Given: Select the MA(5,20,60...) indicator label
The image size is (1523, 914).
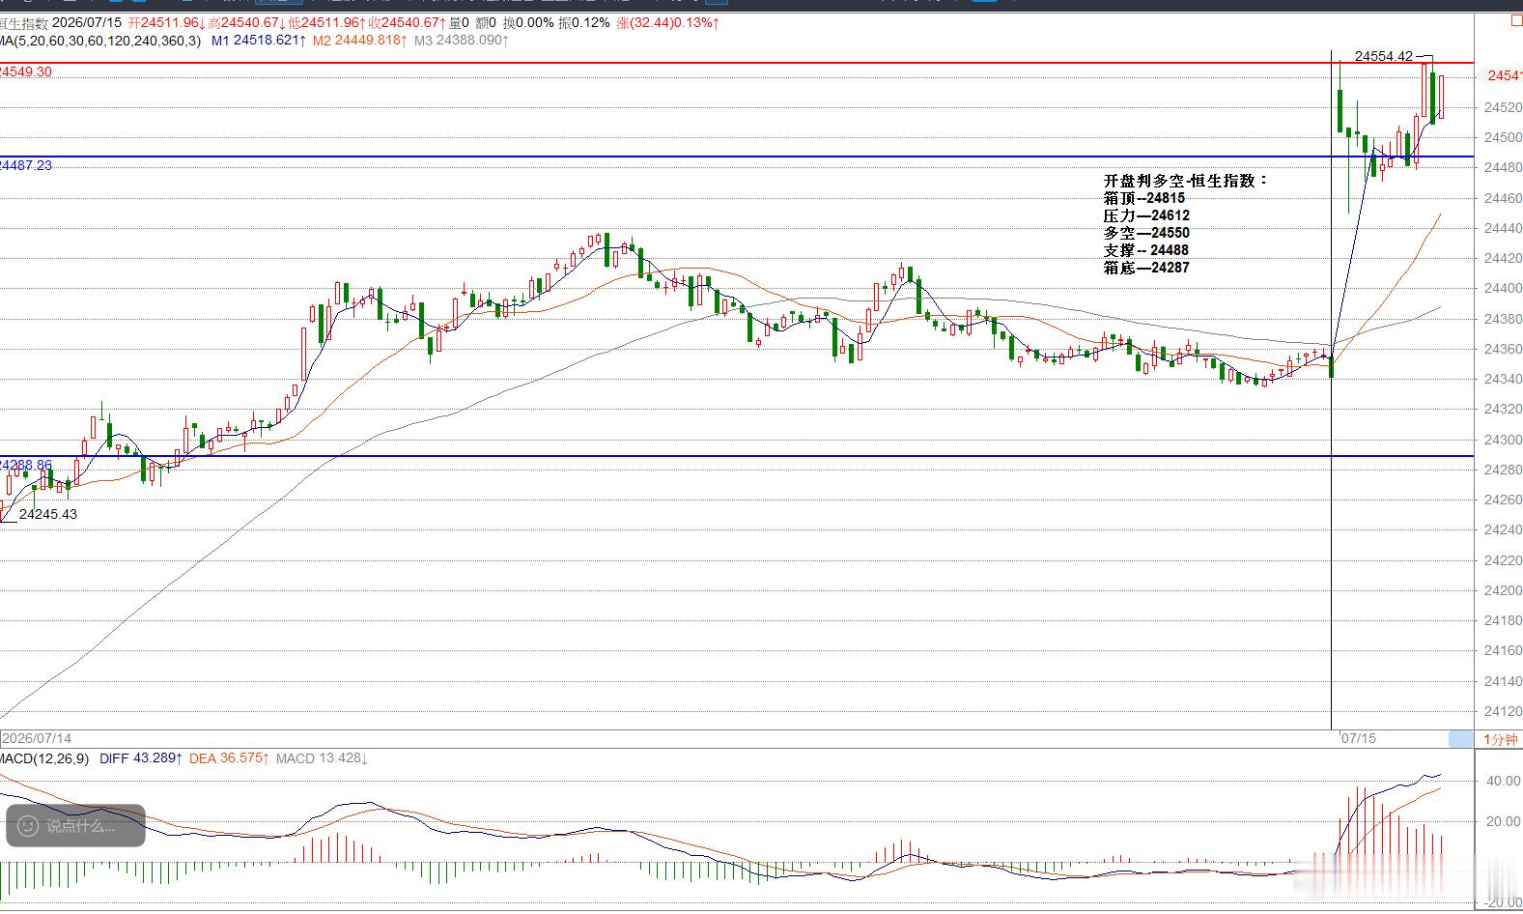Looking at the screenshot, I should pyautogui.click(x=100, y=41).
